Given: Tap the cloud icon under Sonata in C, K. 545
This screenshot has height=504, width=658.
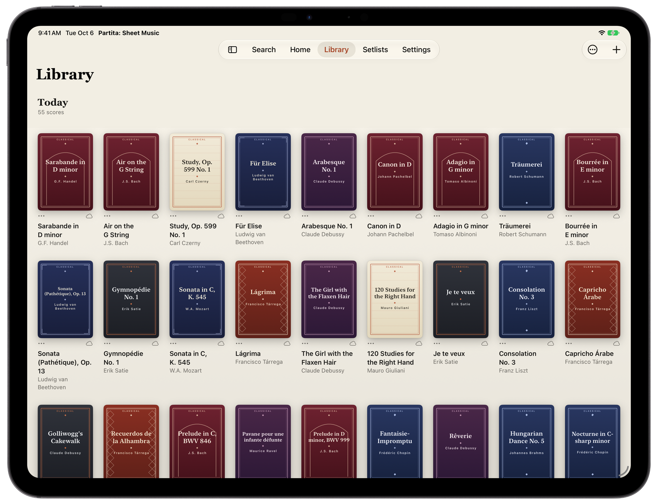Looking at the screenshot, I should tap(221, 344).
